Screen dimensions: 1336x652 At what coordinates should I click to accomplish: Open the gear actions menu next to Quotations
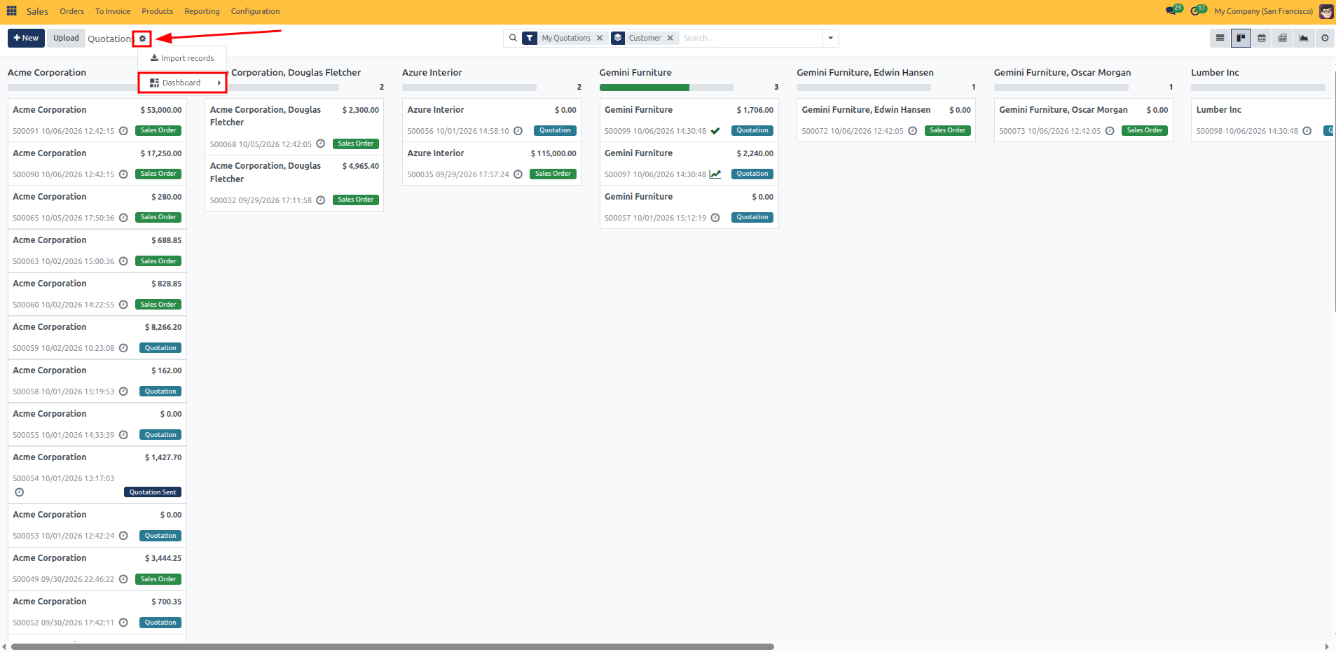tap(142, 39)
